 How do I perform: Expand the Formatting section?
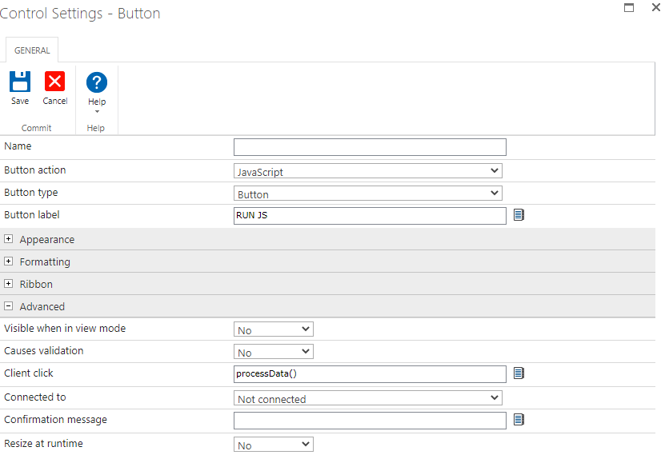coord(9,261)
